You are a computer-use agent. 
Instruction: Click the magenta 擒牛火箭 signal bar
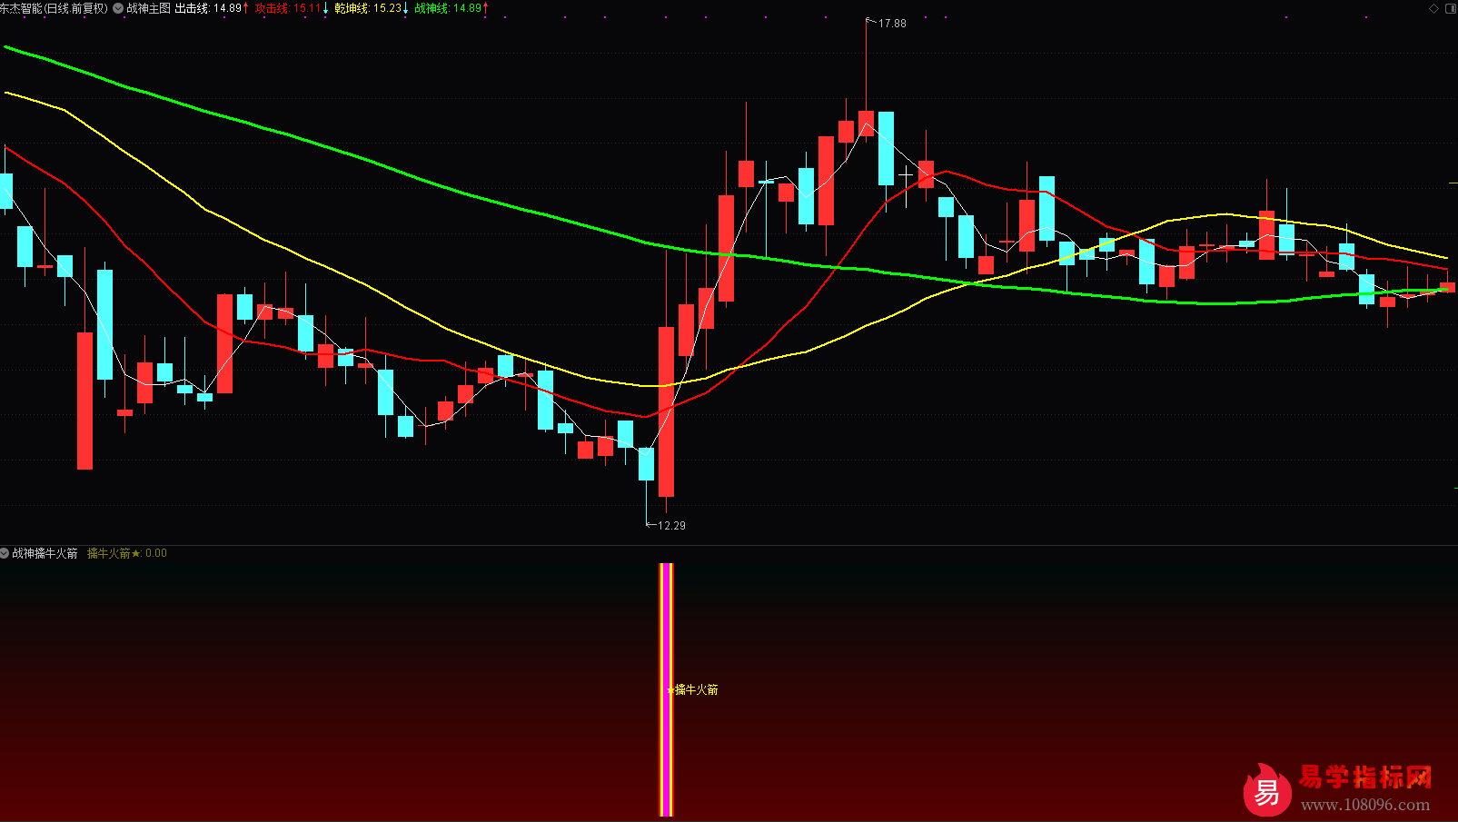[666, 689]
